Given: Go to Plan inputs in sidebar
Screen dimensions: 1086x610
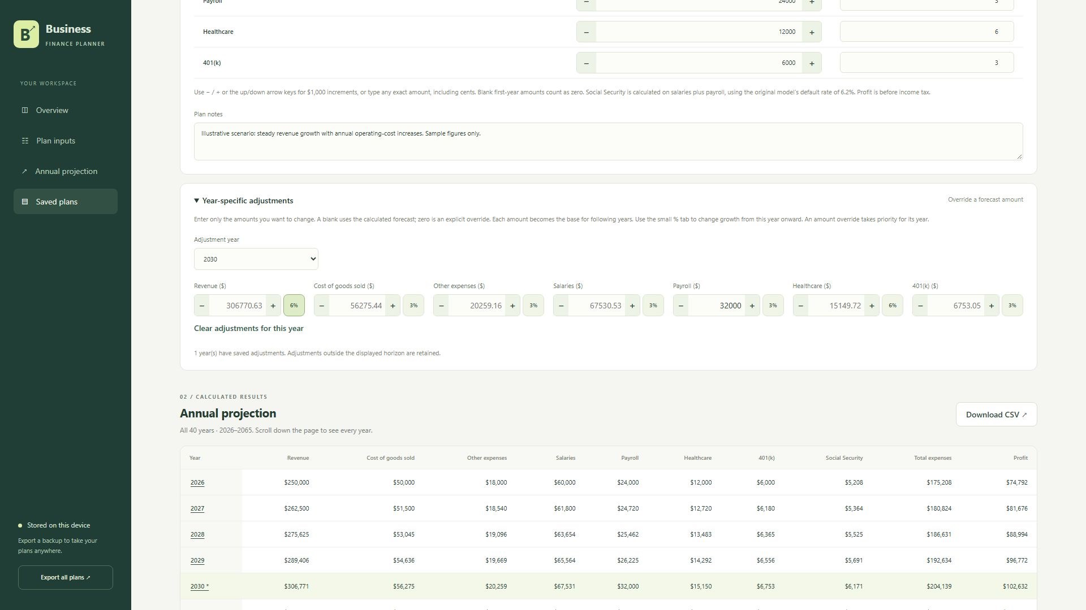Looking at the screenshot, I should pos(66,141).
